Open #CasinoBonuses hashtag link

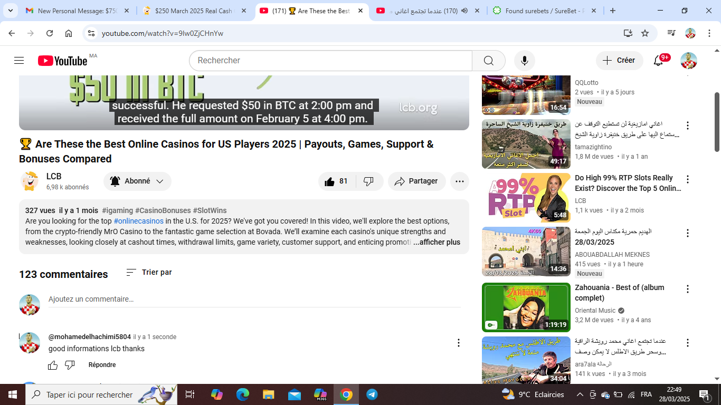tap(163, 211)
